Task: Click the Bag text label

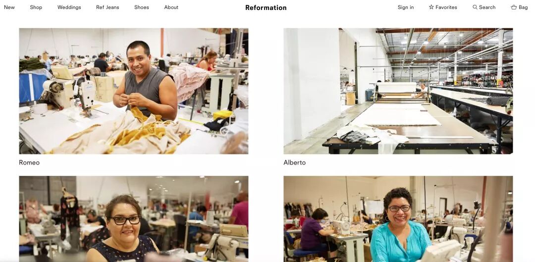Action: [523, 7]
